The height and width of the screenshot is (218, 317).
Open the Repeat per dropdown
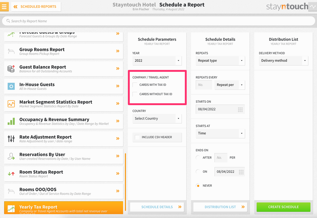230,85
